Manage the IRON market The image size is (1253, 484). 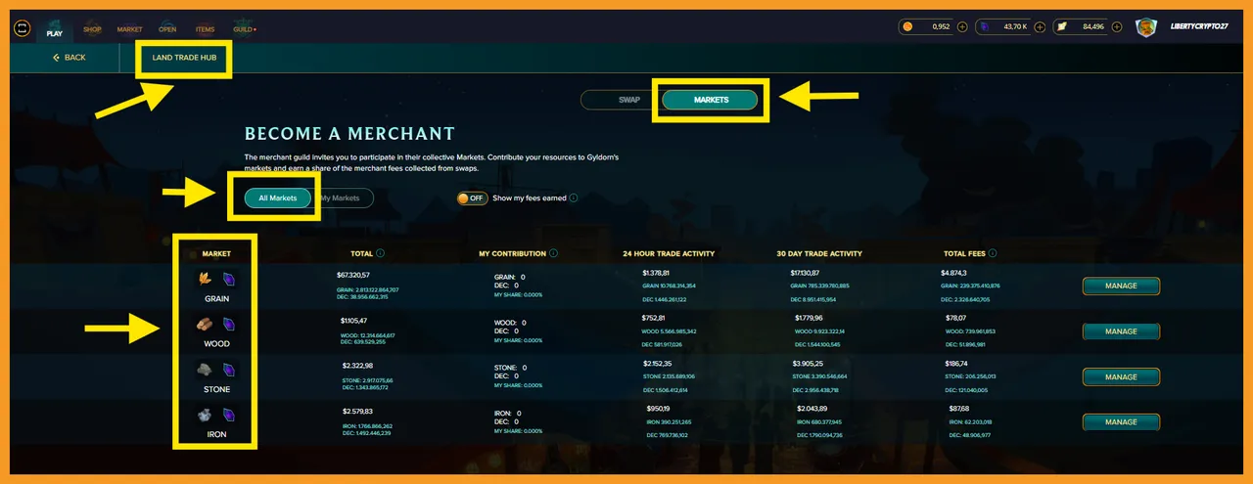1121,422
